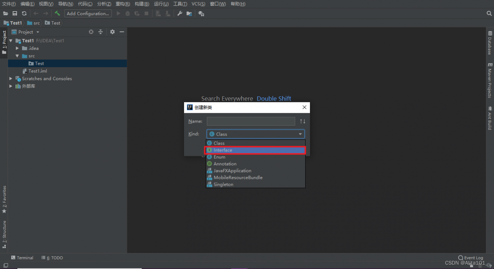This screenshot has width=494, height=269.
Task: Open the 2: Favorites side tab
Action: (x=4, y=200)
